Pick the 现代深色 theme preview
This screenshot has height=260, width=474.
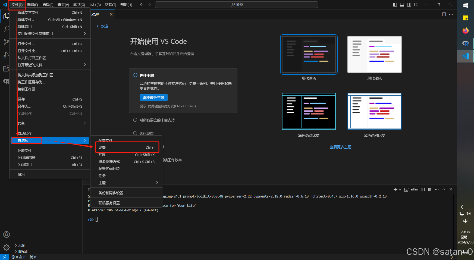[x=309, y=54]
